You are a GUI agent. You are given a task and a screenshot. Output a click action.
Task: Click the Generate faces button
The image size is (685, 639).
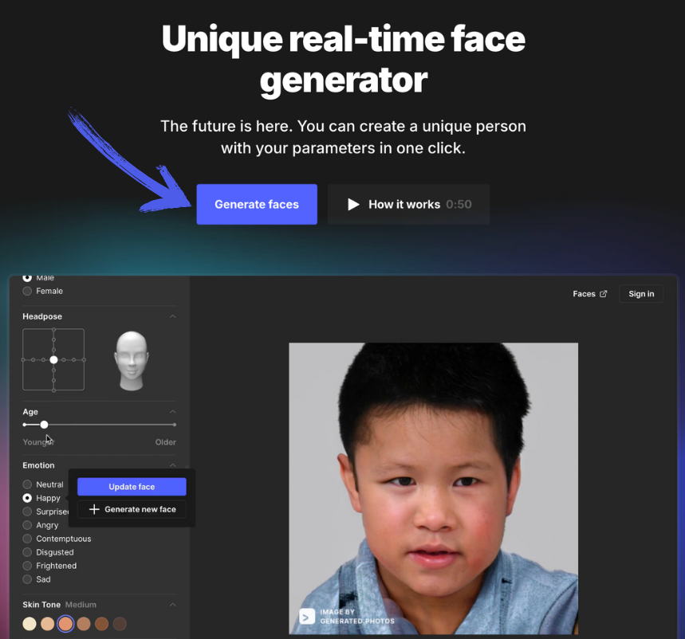point(257,204)
